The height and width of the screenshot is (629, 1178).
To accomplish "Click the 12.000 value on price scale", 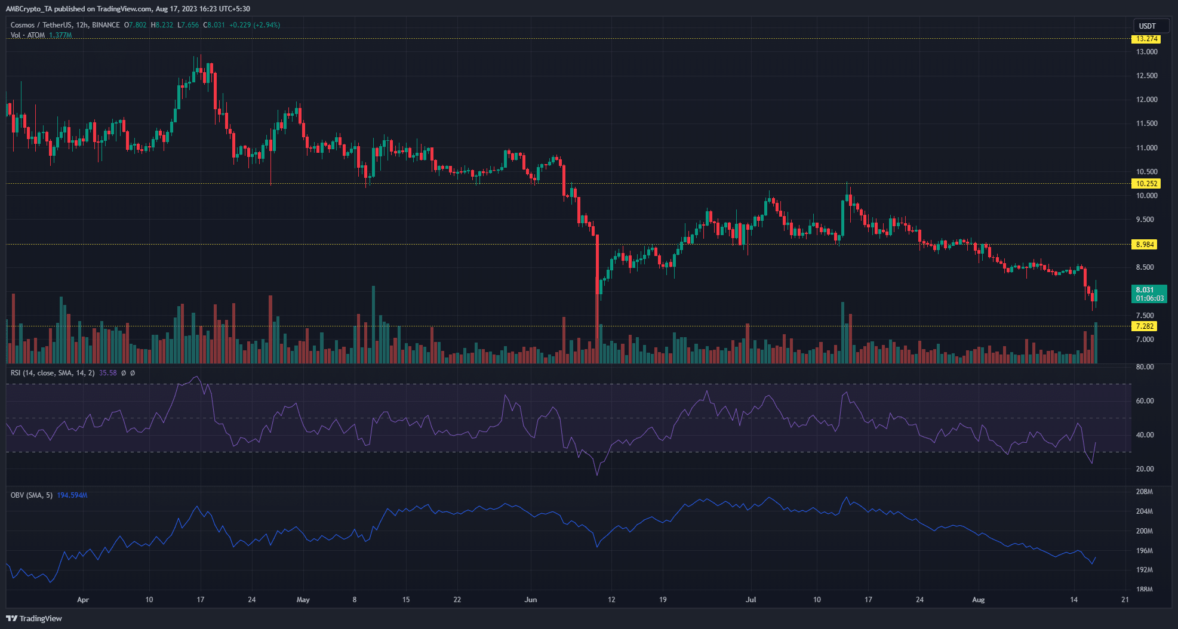I will point(1146,100).
